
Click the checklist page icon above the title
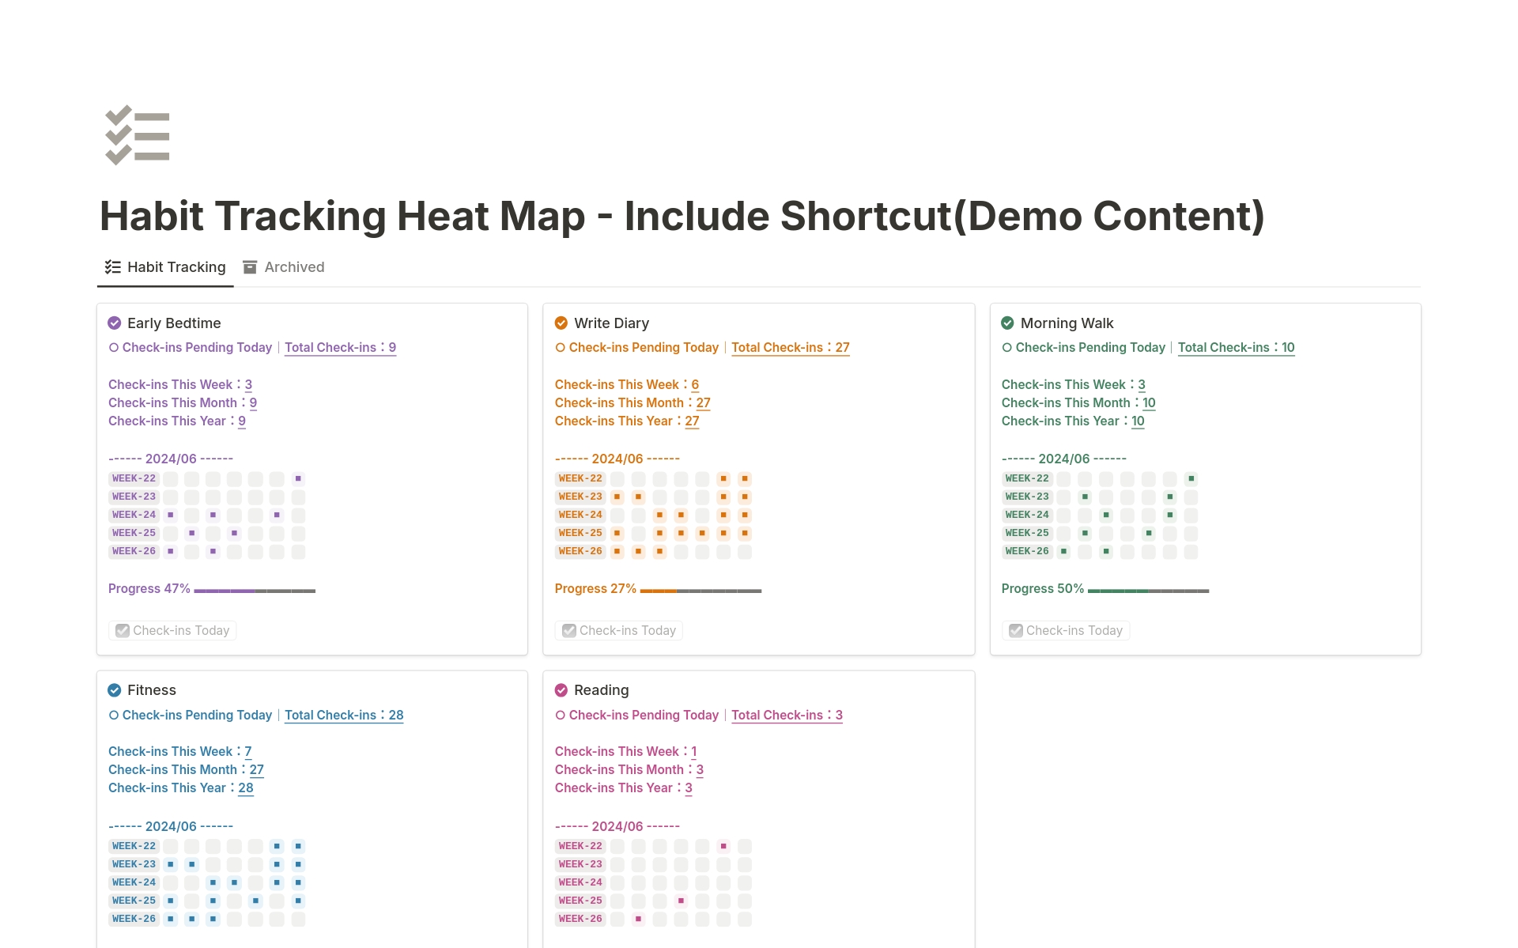click(136, 134)
